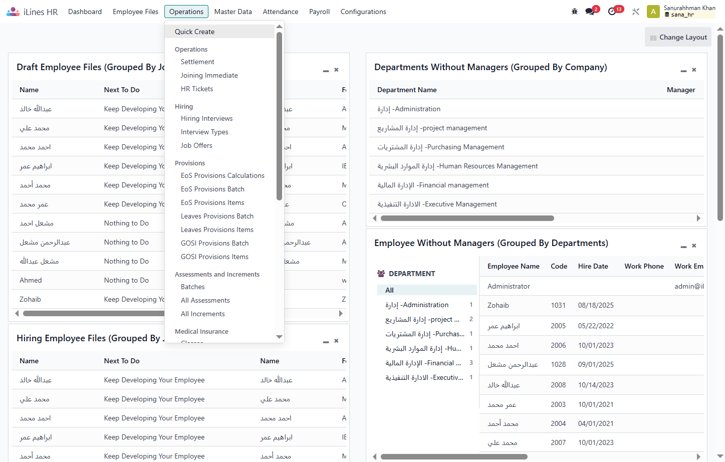Expand the Master Data menu
Viewport: 725px width, 462px height.
233,12
